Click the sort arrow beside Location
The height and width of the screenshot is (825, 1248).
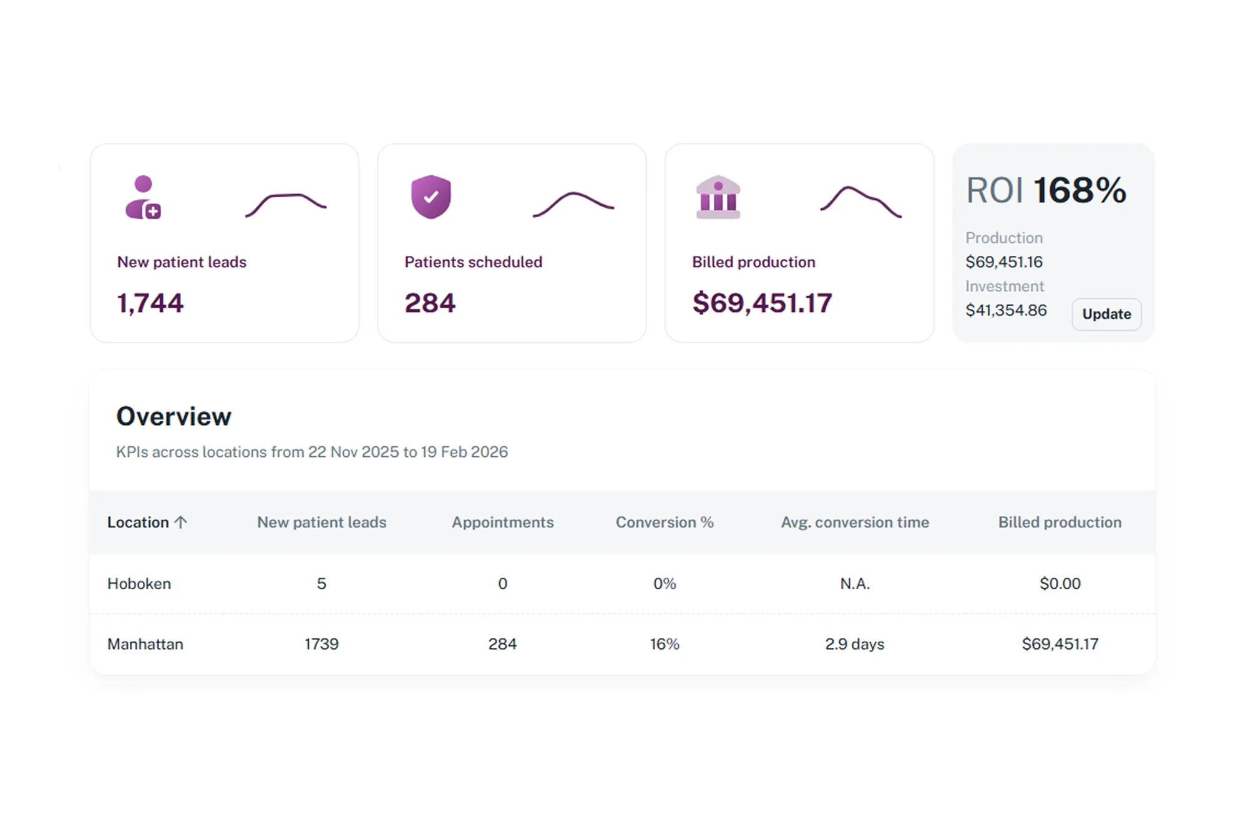[181, 522]
